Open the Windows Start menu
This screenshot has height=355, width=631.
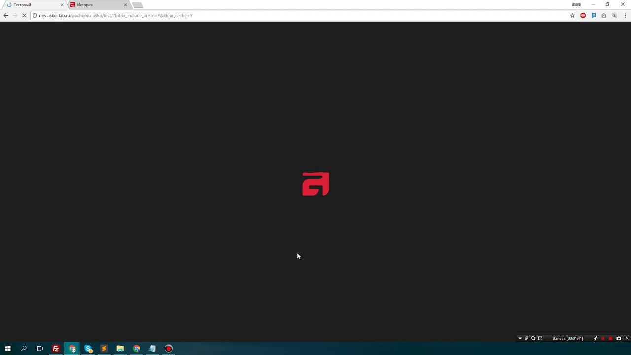click(x=7, y=349)
